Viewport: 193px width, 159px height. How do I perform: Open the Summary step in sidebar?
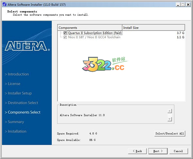point(14,122)
